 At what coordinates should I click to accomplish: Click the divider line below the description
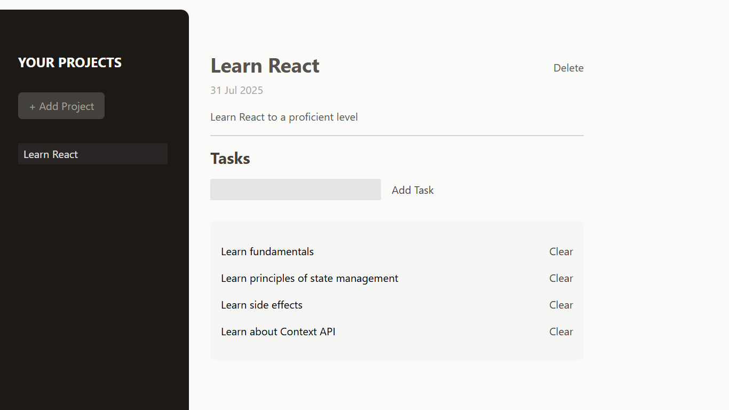(397, 136)
